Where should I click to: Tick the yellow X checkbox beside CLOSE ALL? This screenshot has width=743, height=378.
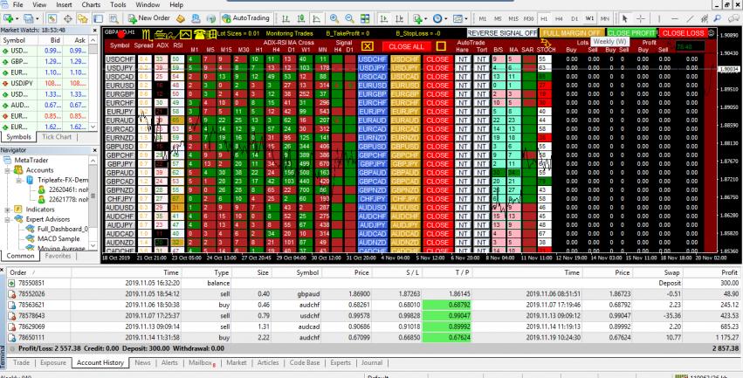coord(368,46)
